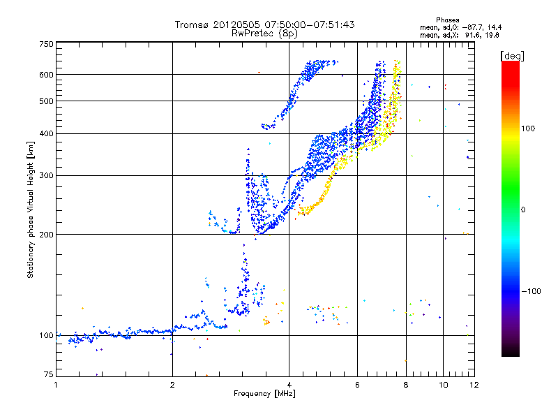Screen dimensions: 558x419
Task: Click the y-axis tick label '600'
Action: click(x=46, y=75)
